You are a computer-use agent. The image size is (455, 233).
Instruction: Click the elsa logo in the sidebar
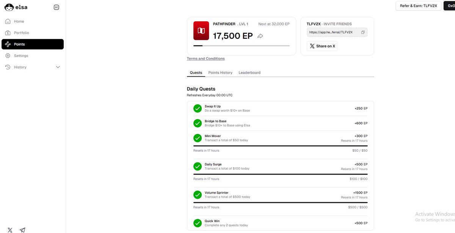click(16, 7)
